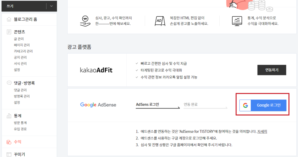The width and height of the screenshot is (298, 157).
Task: View 방문 통계
Action: [x=20, y=123]
